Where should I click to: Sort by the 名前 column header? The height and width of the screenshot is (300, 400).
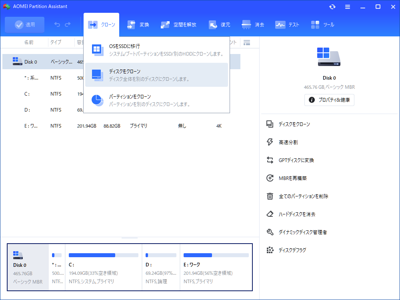coord(28,42)
